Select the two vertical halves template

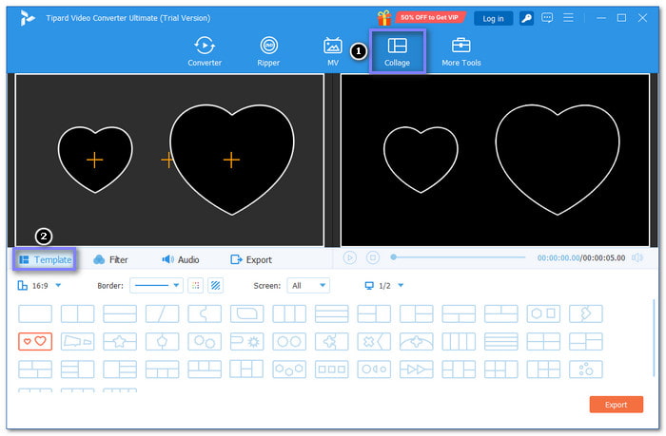click(x=77, y=313)
